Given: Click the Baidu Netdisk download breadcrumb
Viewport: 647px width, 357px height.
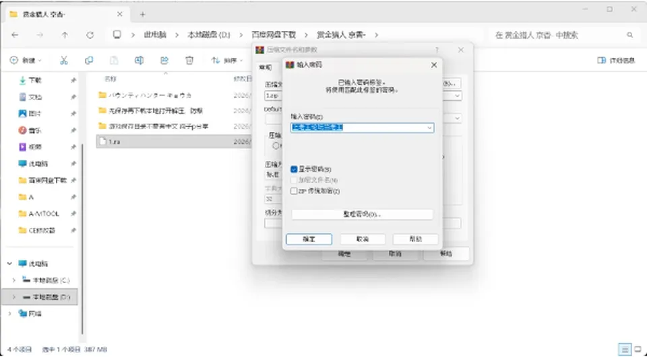Looking at the screenshot, I should pos(274,35).
